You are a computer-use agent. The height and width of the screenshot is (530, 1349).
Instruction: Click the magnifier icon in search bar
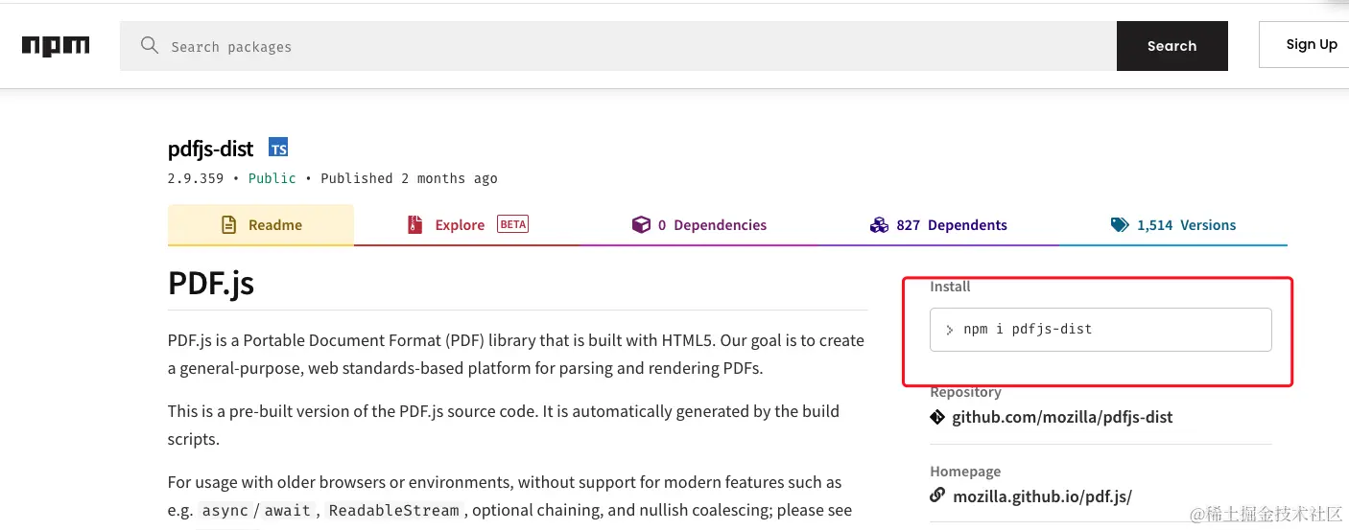149,45
